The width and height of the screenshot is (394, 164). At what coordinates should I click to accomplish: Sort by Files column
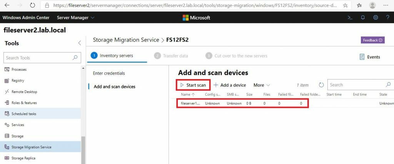point(267,94)
